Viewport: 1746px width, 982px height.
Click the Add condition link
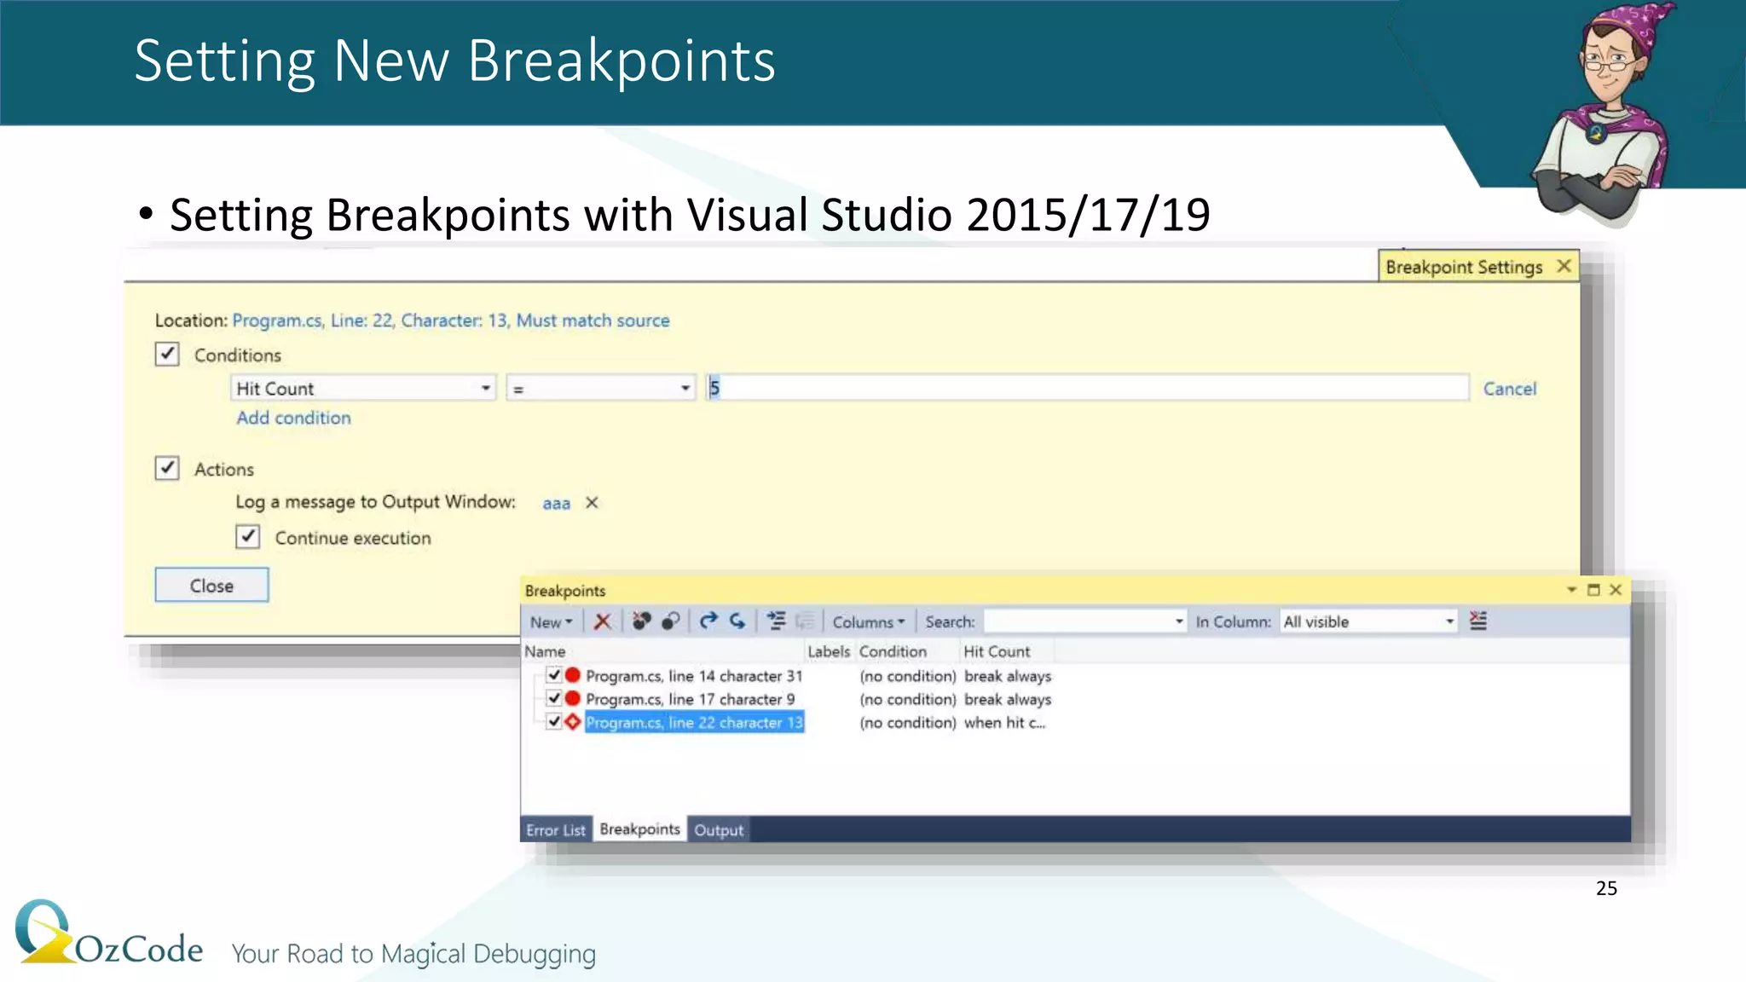coord(293,419)
